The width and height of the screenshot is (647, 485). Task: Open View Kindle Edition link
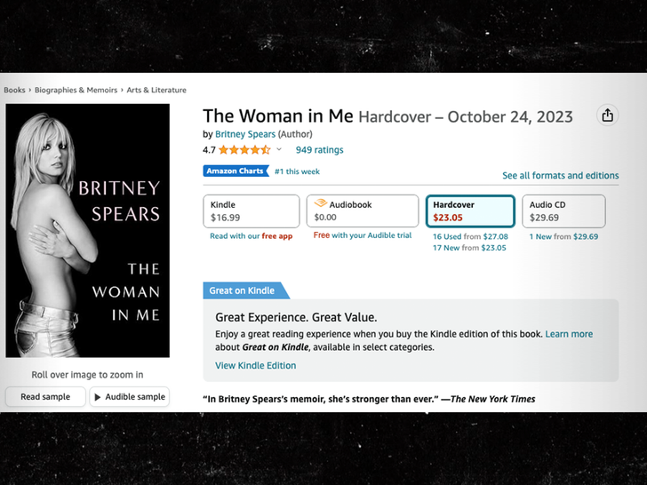(256, 365)
